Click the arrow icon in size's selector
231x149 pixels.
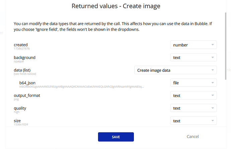click(x=213, y=121)
